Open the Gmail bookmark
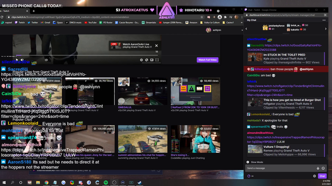 (x=45, y=22)
